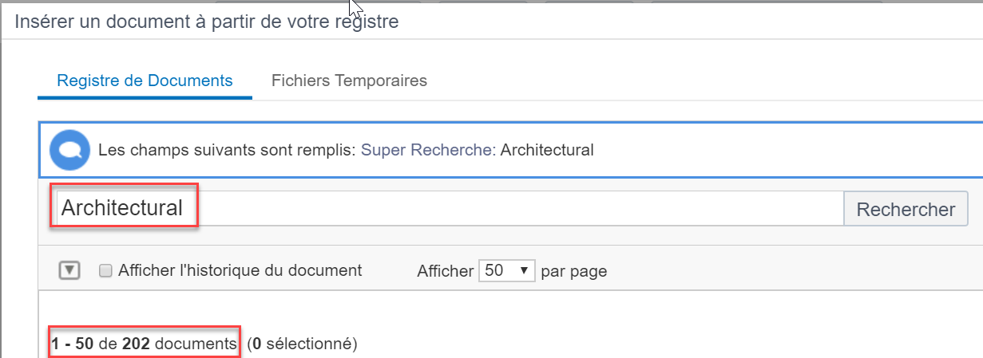Click the "1 - 50 de 202 documents" count
The height and width of the screenshot is (358, 983).
coord(144,344)
